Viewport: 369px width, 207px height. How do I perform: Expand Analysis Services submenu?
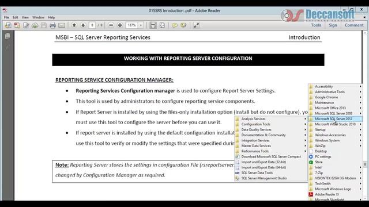click(271, 119)
